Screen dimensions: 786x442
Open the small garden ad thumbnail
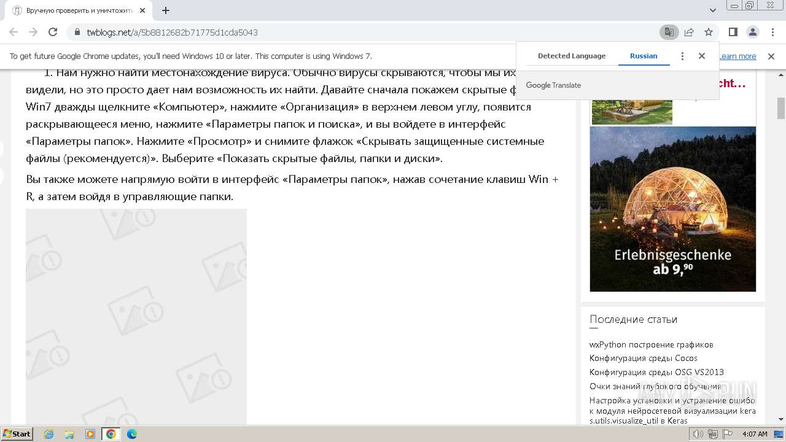tap(632, 112)
